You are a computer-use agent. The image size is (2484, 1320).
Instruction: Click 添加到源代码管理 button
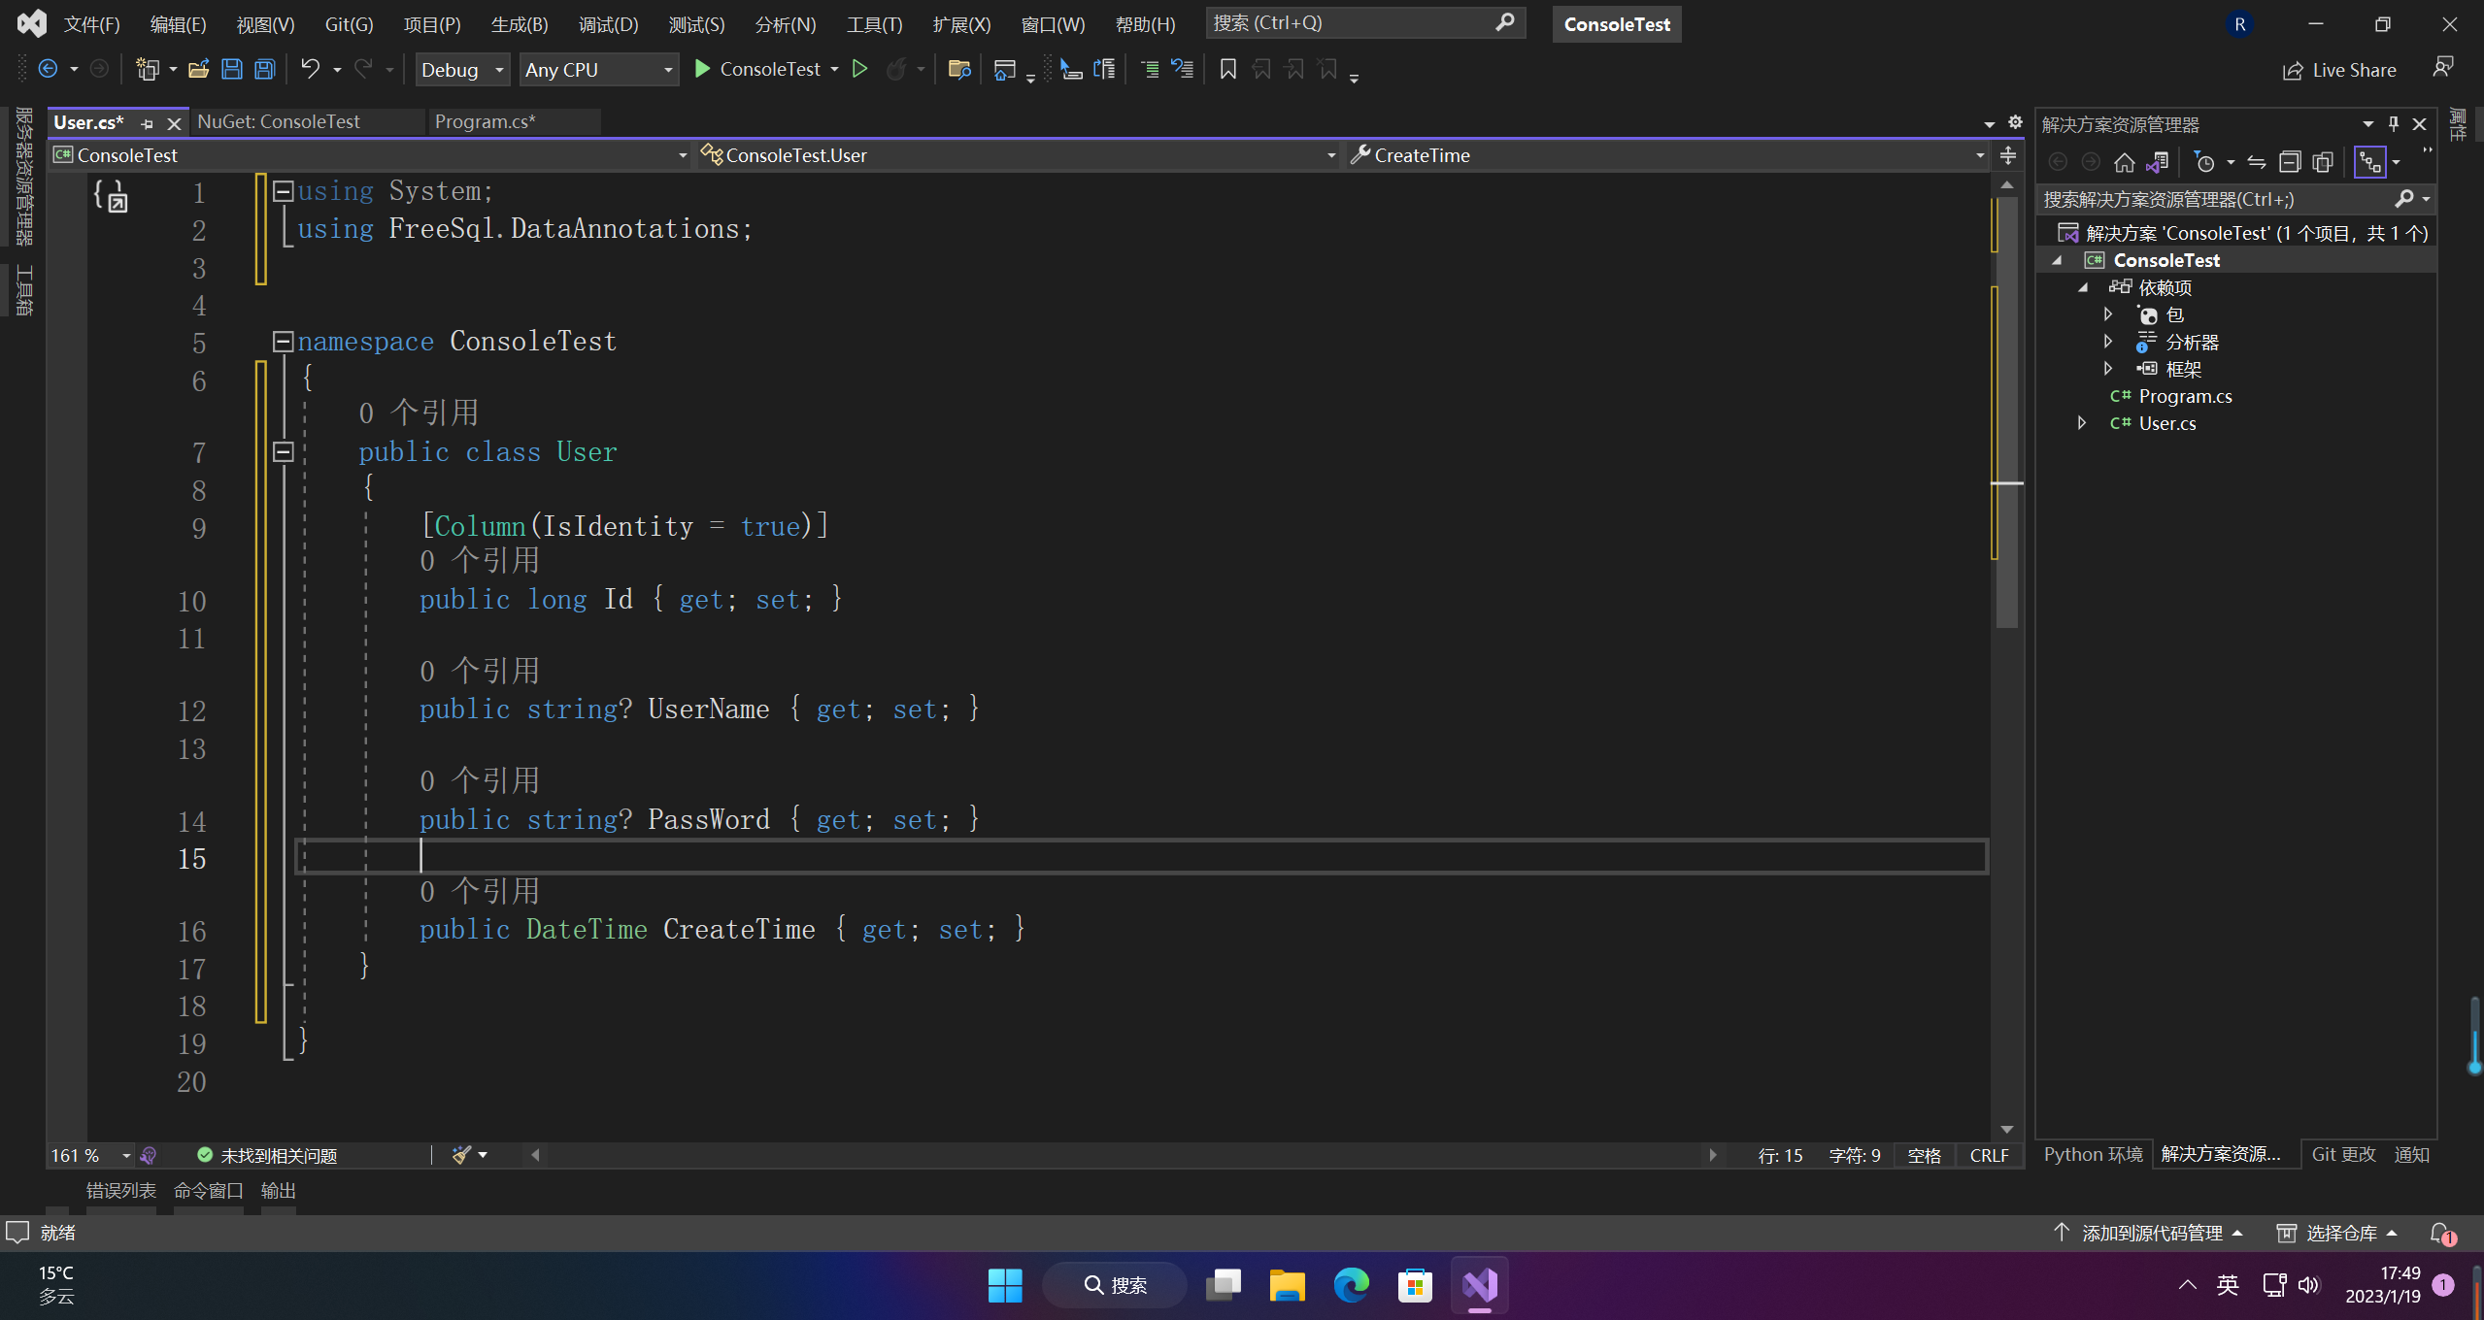pos(2148,1234)
